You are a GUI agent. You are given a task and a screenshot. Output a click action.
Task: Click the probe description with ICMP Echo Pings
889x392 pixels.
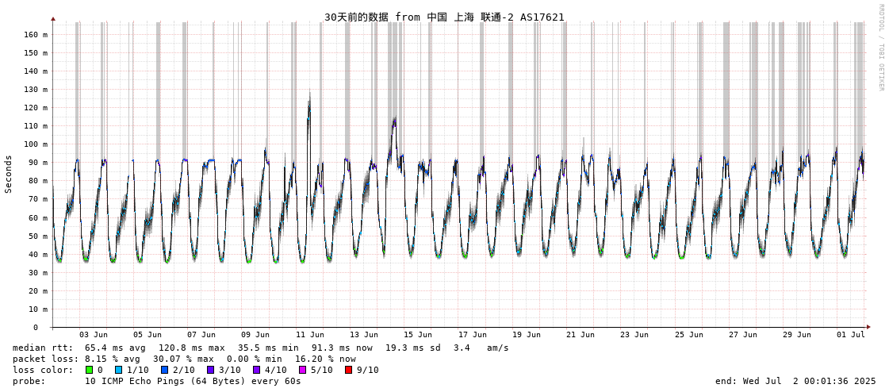point(193,381)
